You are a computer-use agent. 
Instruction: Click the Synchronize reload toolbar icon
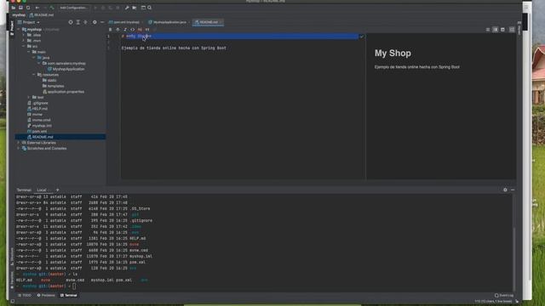pos(28,8)
